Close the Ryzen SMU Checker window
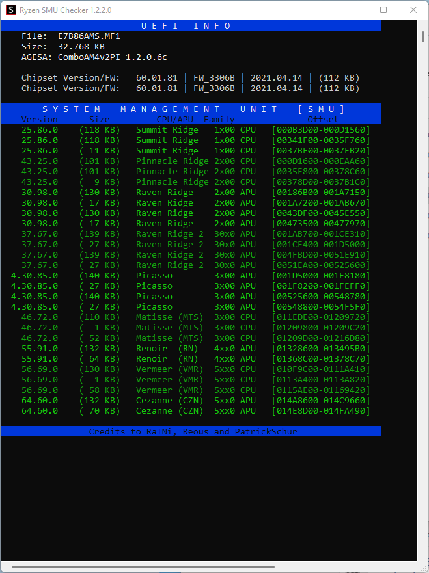The height and width of the screenshot is (573, 429). 413,10
